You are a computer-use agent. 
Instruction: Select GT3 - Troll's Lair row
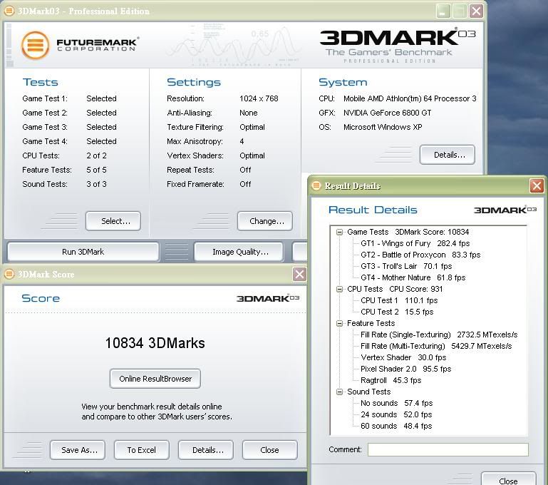pos(406,267)
